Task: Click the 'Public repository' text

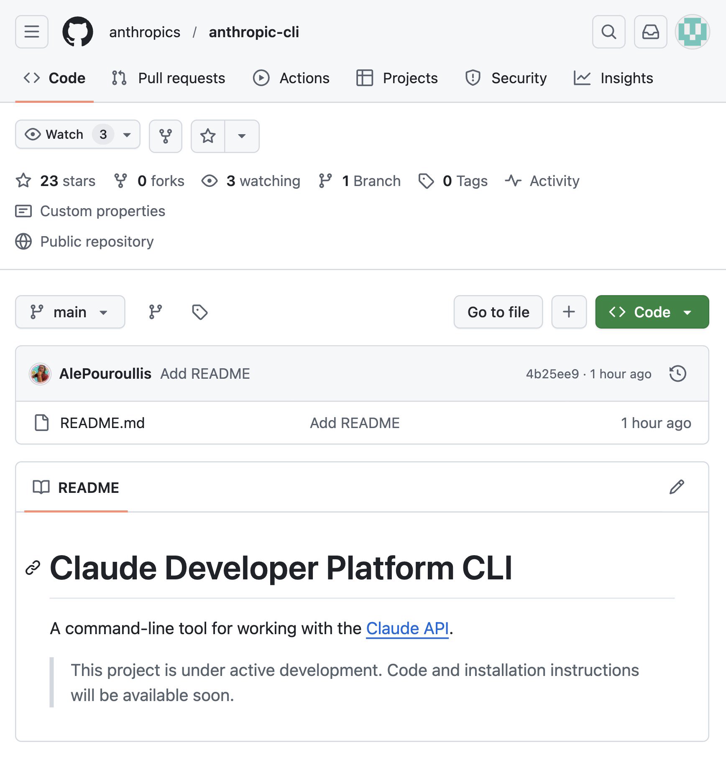Action: click(x=97, y=242)
